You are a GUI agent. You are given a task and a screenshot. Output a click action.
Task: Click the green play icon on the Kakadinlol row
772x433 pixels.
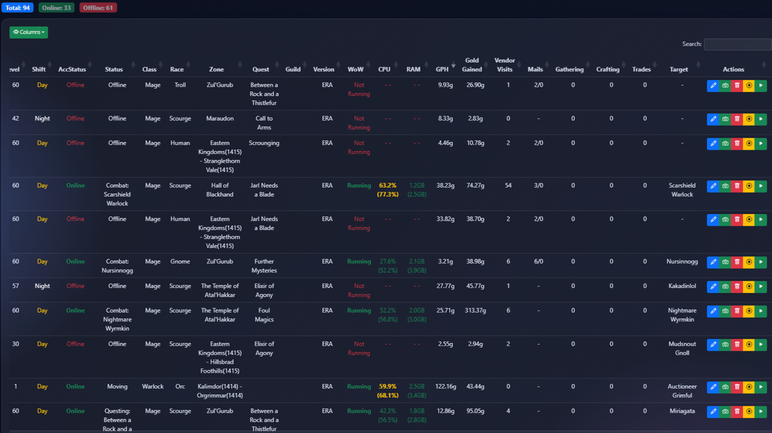[x=761, y=286]
